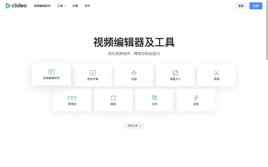Image resolution: width=268 pixels, height=167 pixels.
Task: Expand the 工具 dropdown chevron
Action: 65,6
